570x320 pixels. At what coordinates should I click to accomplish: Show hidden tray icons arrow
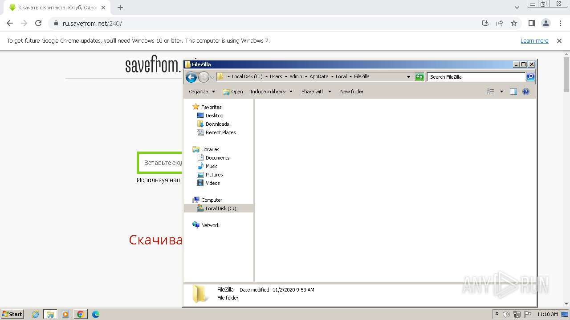click(x=497, y=314)
